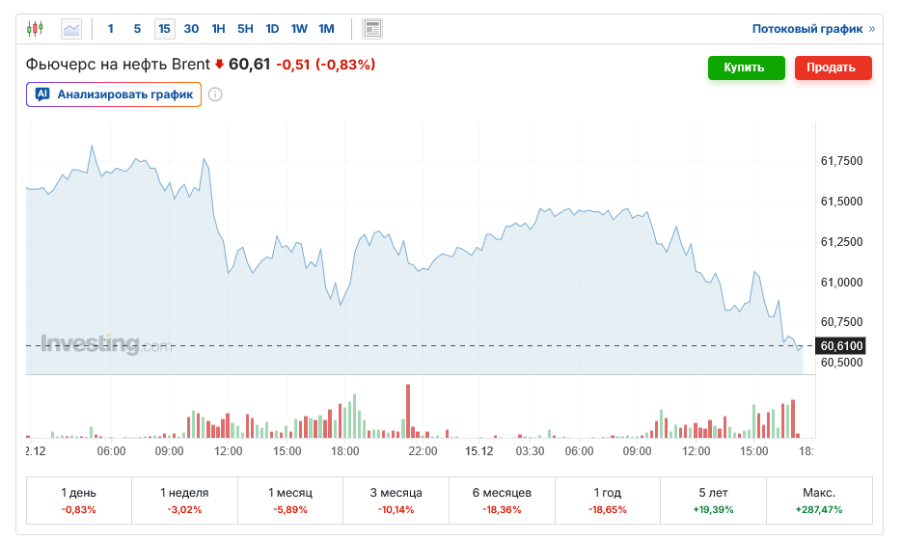
Task: Switch to the 1H interval
Action: pyautogui.click(x=218, y=29)
